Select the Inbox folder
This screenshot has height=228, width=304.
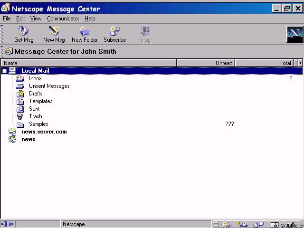coord(35,78)
